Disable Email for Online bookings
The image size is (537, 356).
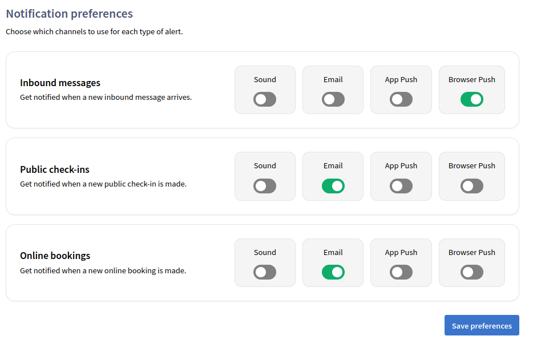point(333,272)
